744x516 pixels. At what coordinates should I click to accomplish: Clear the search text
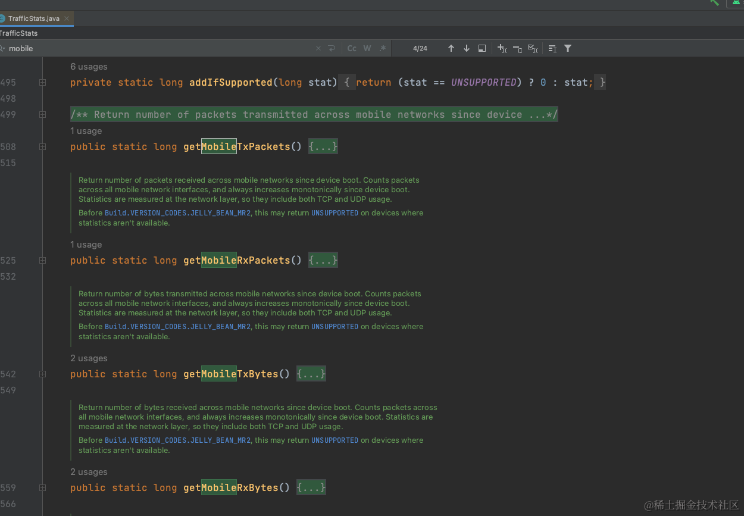[x=318, y=48]
